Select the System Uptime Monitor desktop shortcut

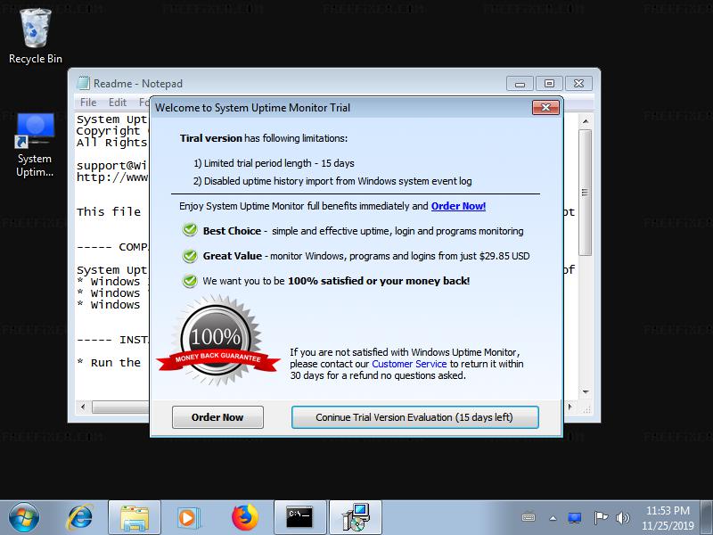coord(35,144)
